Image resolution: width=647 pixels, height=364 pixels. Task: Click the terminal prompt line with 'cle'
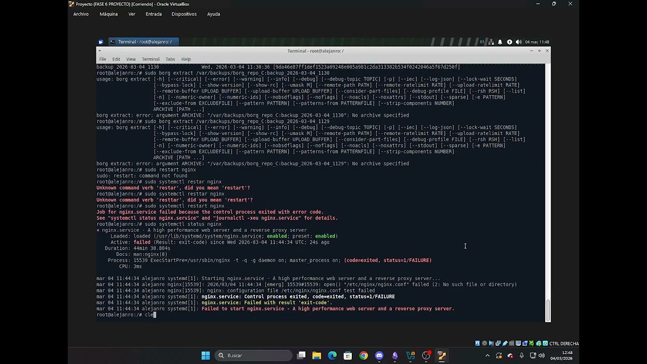(126, 315)
